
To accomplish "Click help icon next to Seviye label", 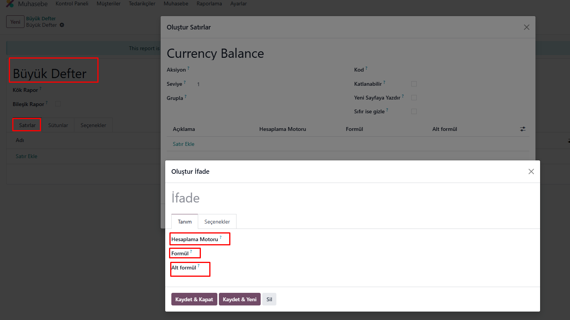I will (x=185, y=82).
